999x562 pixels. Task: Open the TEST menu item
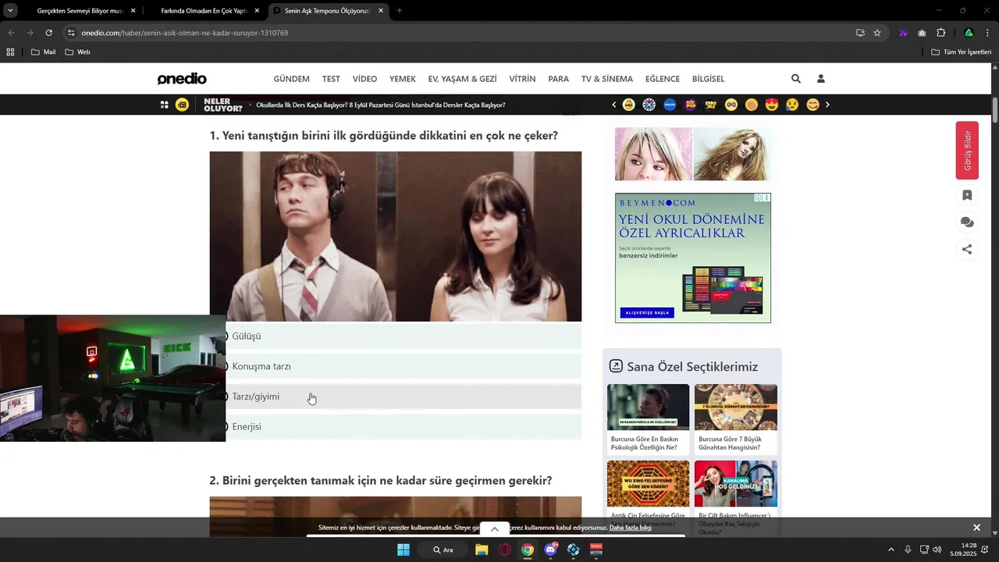[x=331, y=79]
